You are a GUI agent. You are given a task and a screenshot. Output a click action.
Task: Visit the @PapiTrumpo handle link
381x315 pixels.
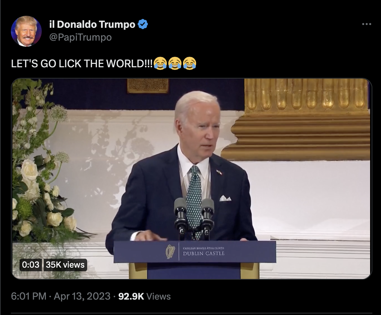click(80, 37)
